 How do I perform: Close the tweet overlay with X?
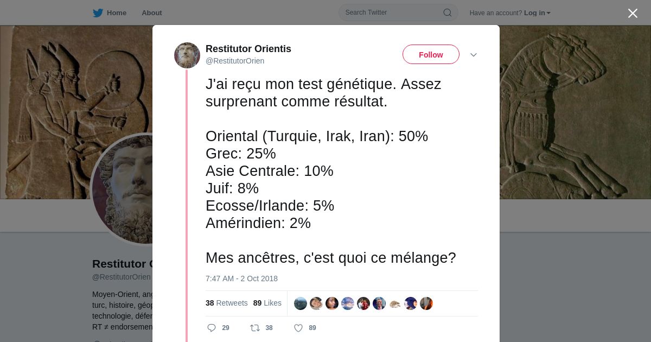(x=633, y=13)
